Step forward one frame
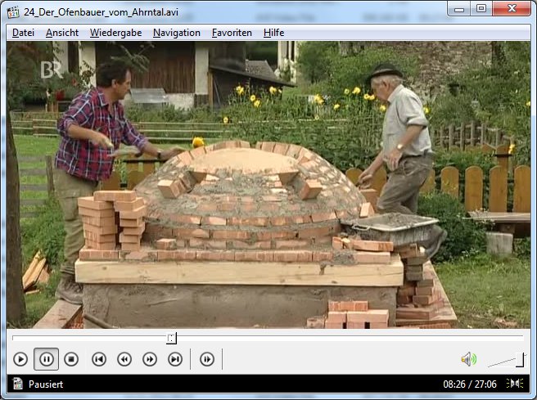Screen dimensions: 537x400 [207, 359]
